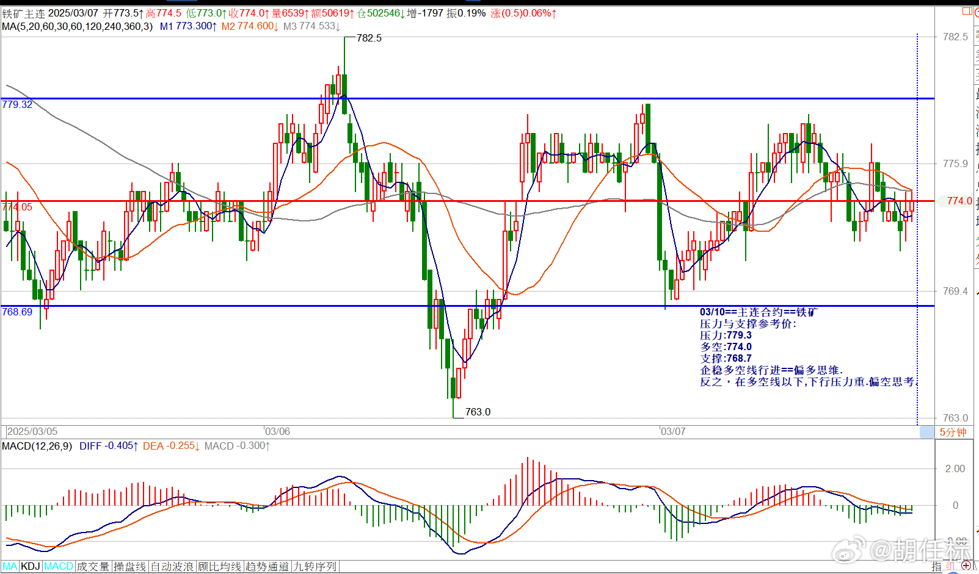Click the 2025/03/05 date marker
The width and height of the screenshot is (979, 574).
pos(32,431)
